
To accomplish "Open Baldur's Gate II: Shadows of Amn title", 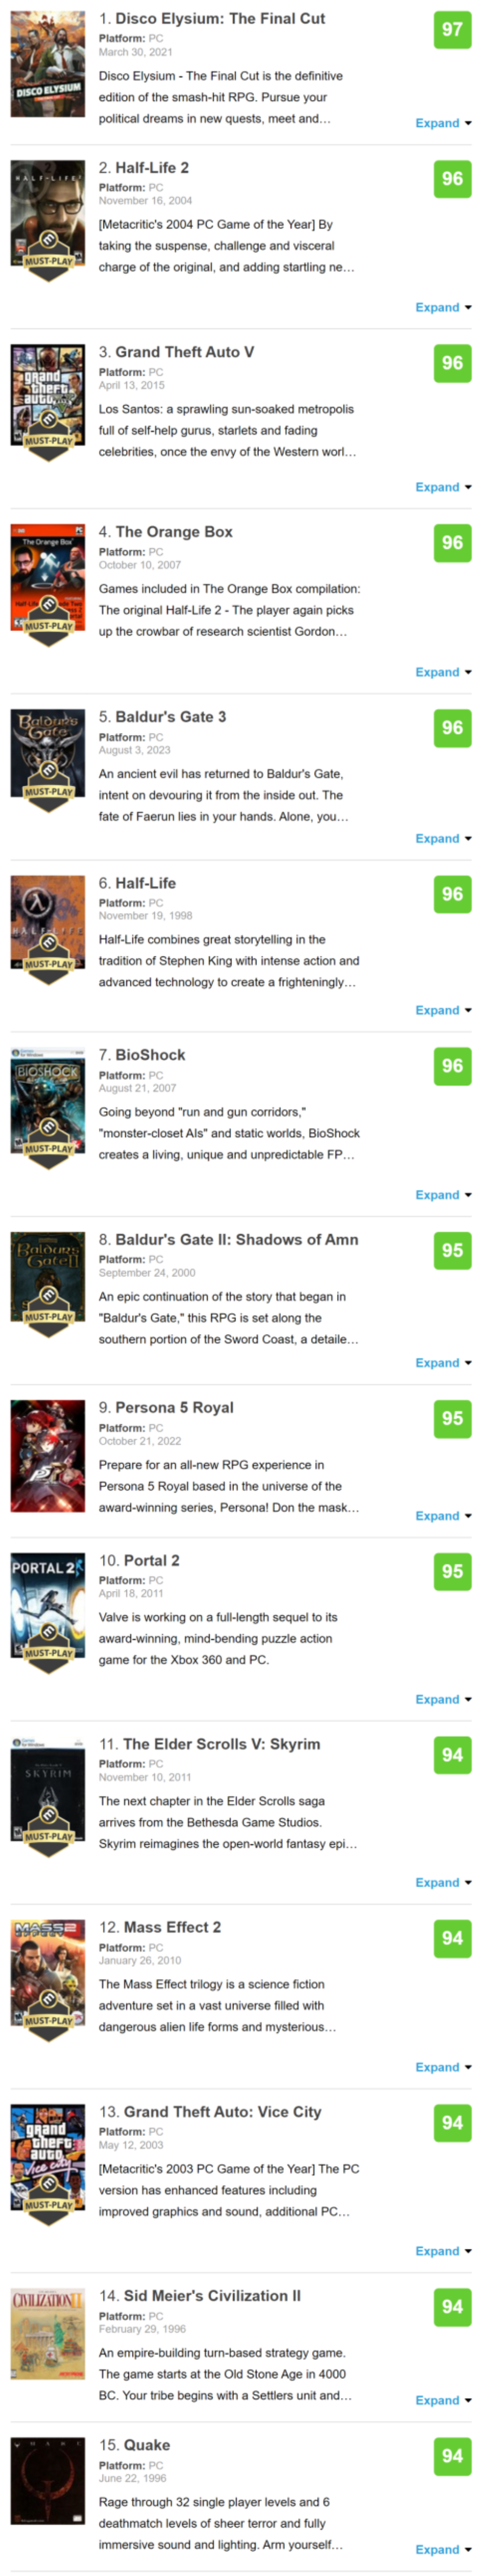I will pyautogui.click(x=237, y=1239).
